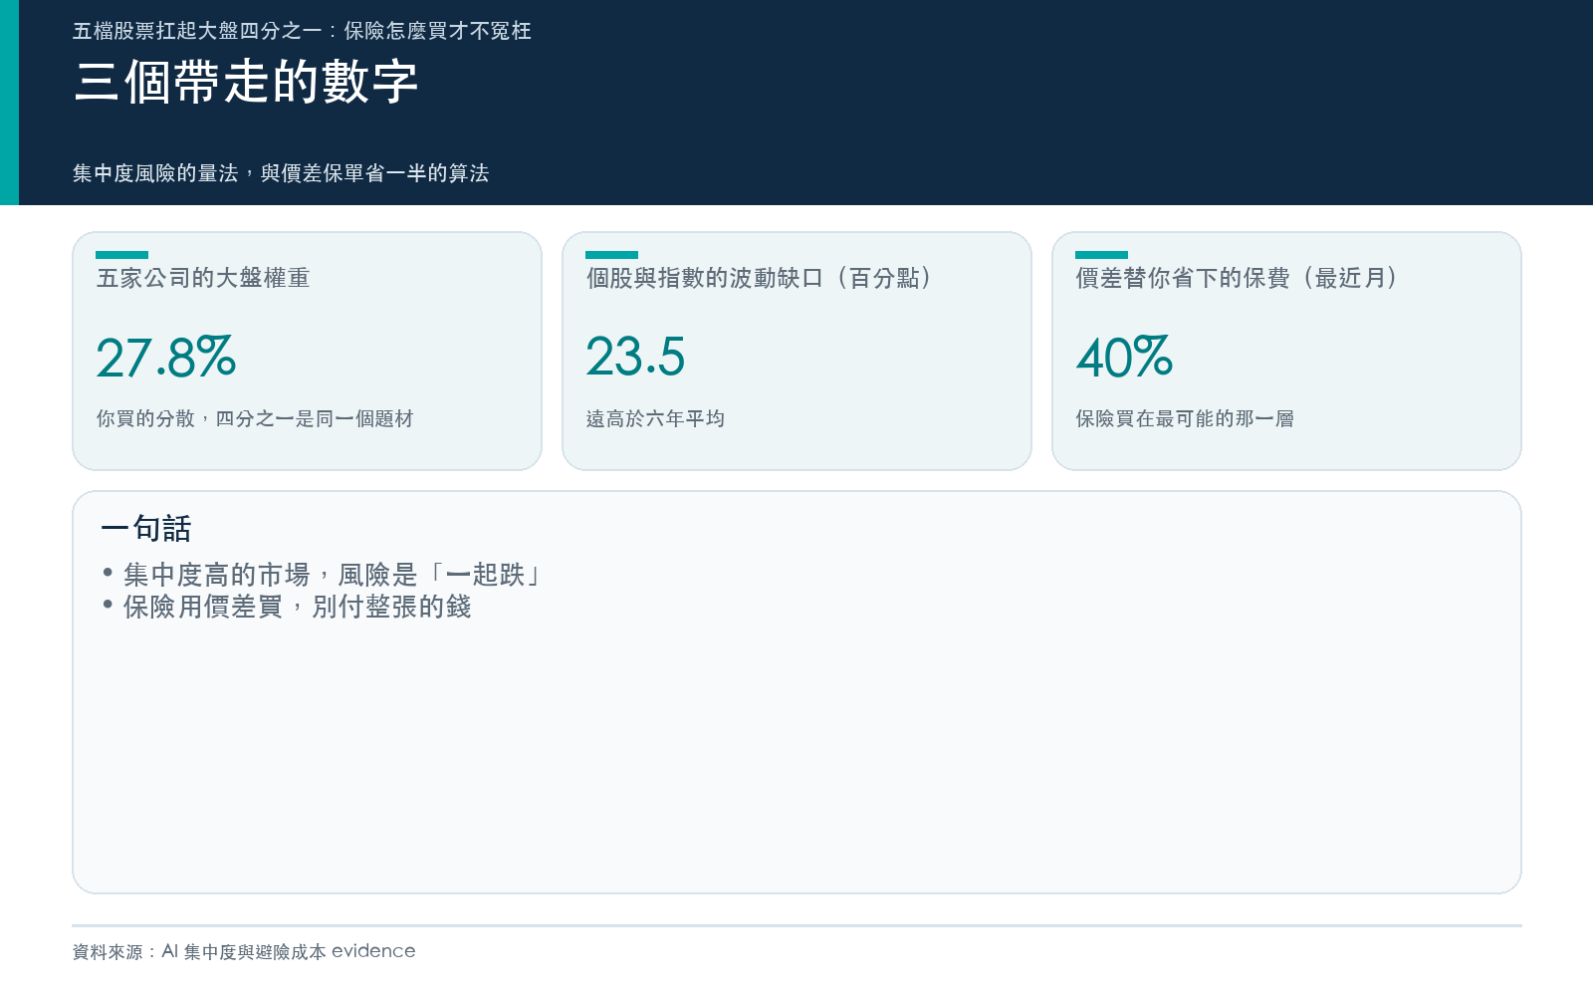This screenshot has width=1593, height=996.
Task: Select the card label 五家公司的大盤權重
Action: point(203,278)
